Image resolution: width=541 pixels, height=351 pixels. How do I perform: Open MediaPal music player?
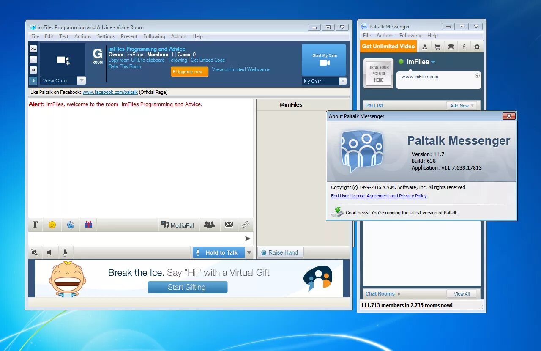click(178, 225)
